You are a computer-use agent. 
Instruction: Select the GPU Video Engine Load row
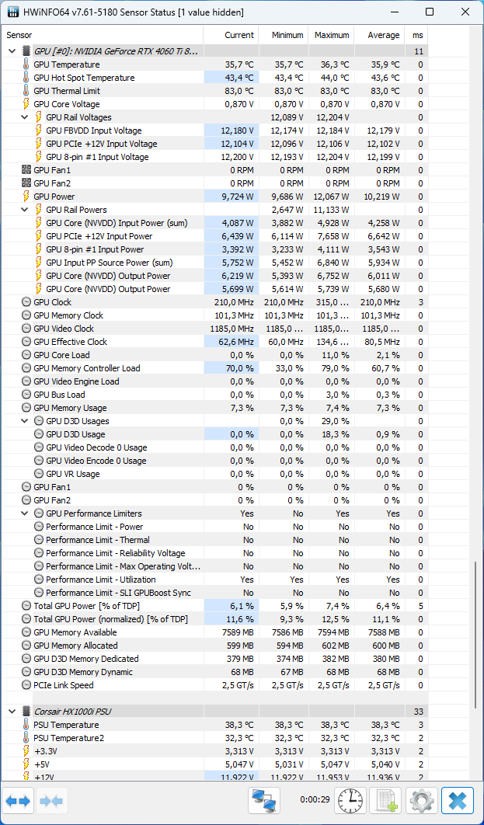[x=214, y=381]
